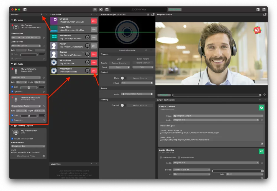The width and height of the screenshot is (277, 191).
Task: Adjust the My Microphone gain slider
Action: [x=29, y=87]
